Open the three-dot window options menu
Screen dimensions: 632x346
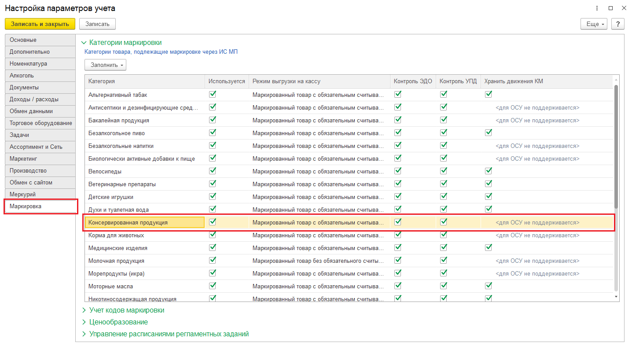click(x=597, y=8)
